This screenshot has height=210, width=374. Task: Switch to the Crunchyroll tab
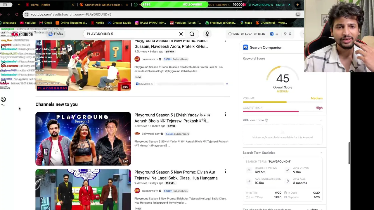103,5
